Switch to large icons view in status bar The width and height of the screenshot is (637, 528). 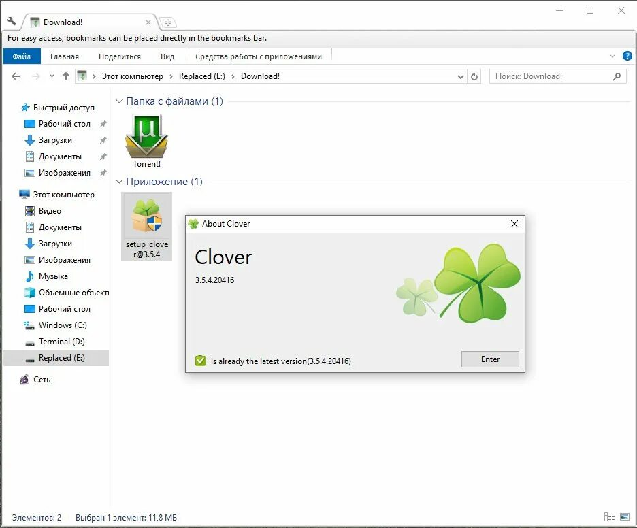click(x=624, y=516)
